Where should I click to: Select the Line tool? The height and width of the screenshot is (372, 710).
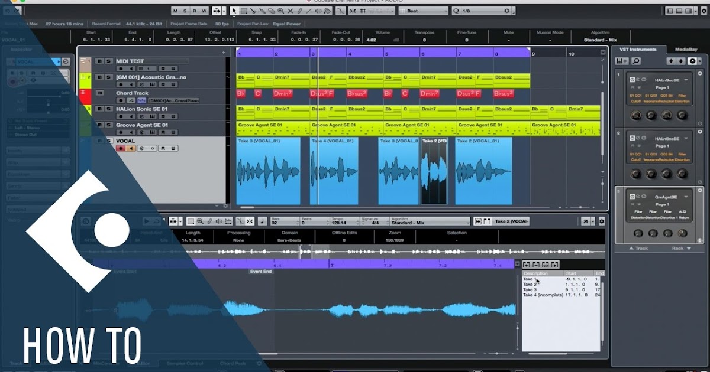coord(308,11)
